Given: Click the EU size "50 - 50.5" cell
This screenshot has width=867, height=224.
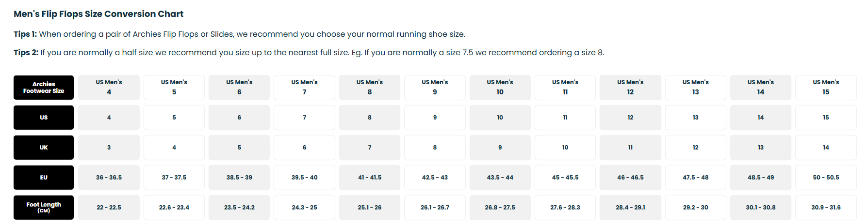Looking at the screenshot, I should click(x=826, y=178).
